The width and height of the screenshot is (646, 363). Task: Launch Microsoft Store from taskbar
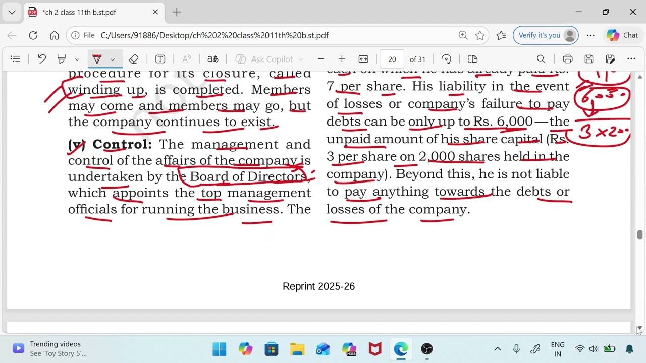272,349
